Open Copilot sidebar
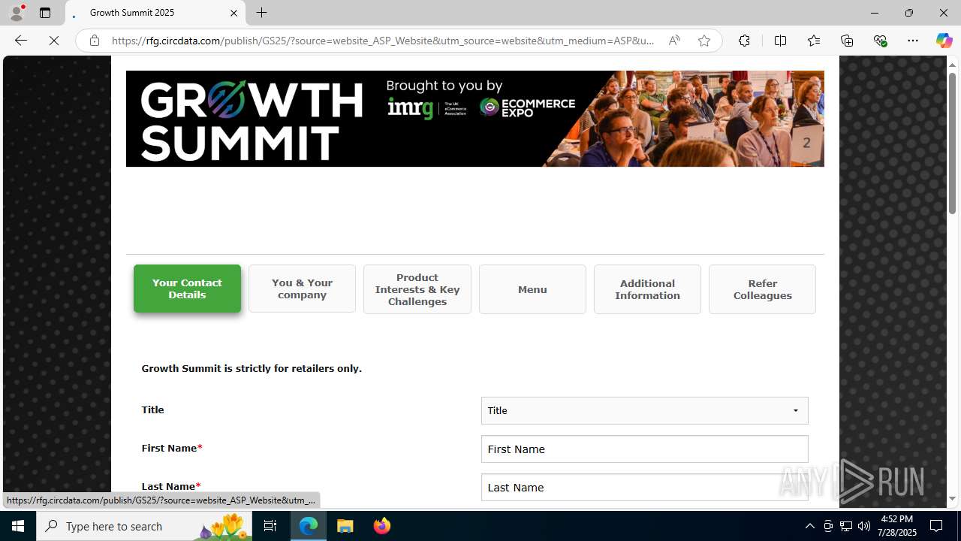961x541 pixels. click(944, 41)
